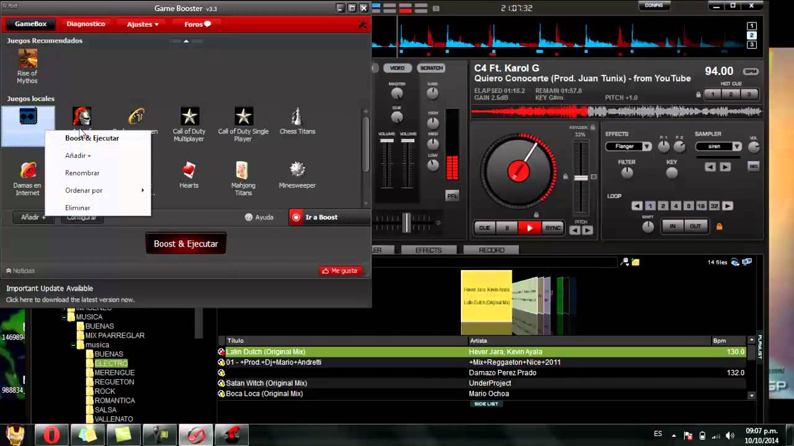Image resolution: width=794 pixels, height=446 pixels.
Task: Click the orange loop lock icon
Action: tap(720, 227)
